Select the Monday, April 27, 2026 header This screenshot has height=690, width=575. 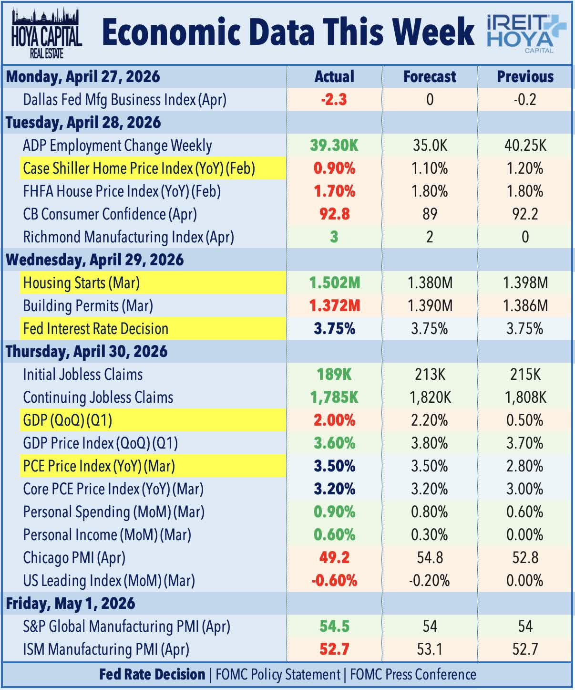(x=83, y=76)
